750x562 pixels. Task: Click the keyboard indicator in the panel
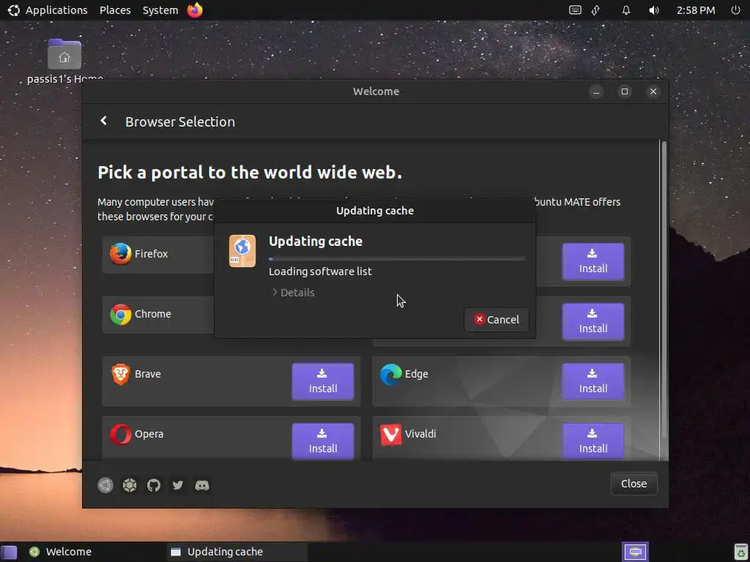(575, 10)
